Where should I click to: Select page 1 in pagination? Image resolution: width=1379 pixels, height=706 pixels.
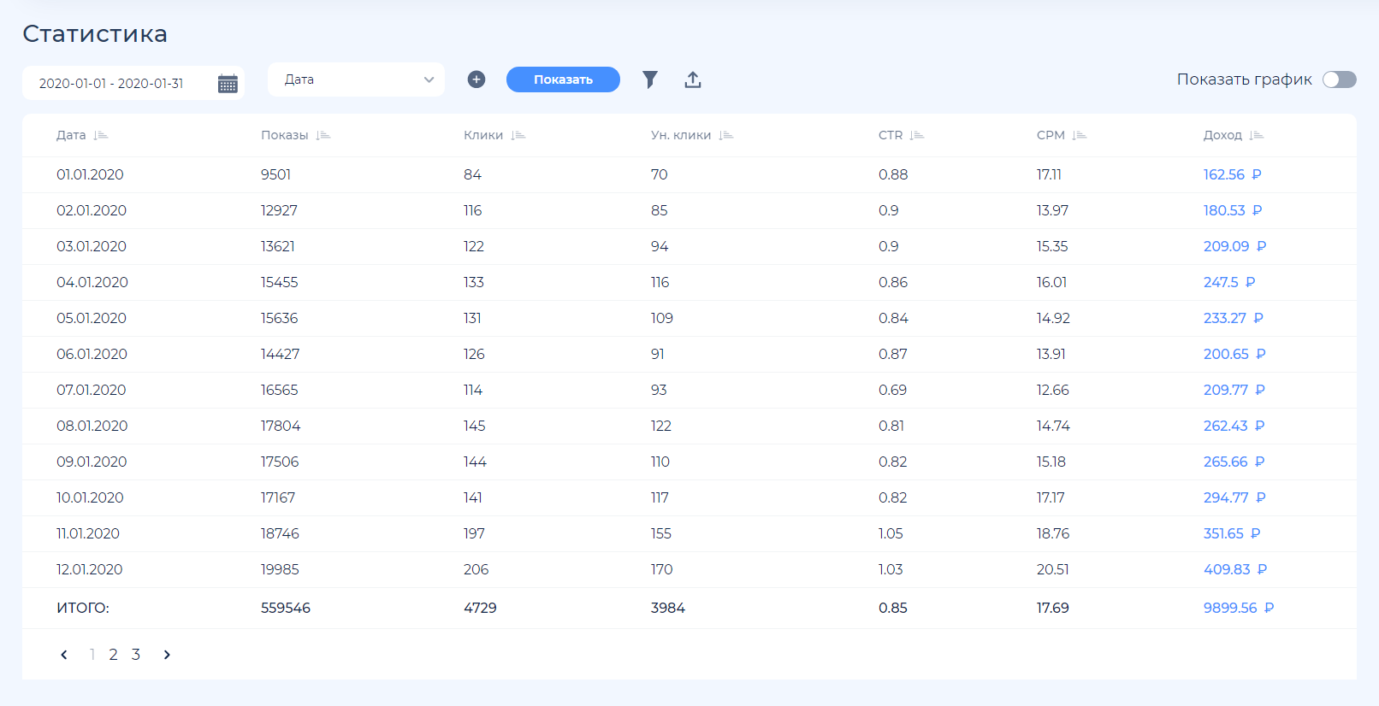coord(92,655)
